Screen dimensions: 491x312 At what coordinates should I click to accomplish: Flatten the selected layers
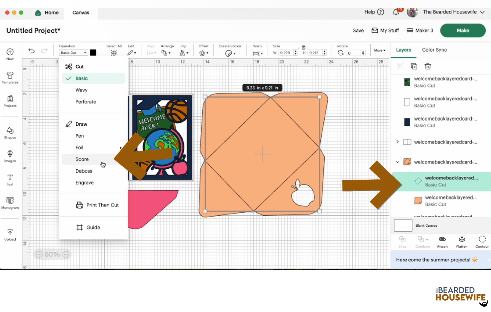462,242
